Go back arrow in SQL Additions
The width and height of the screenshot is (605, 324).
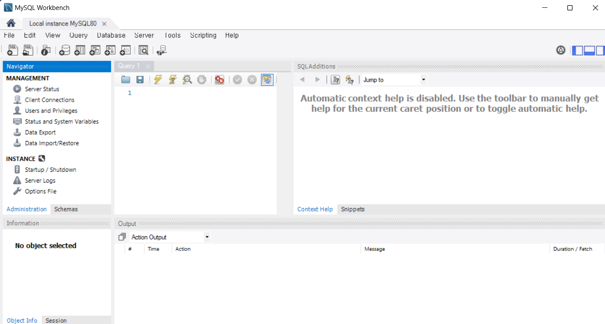302,80
